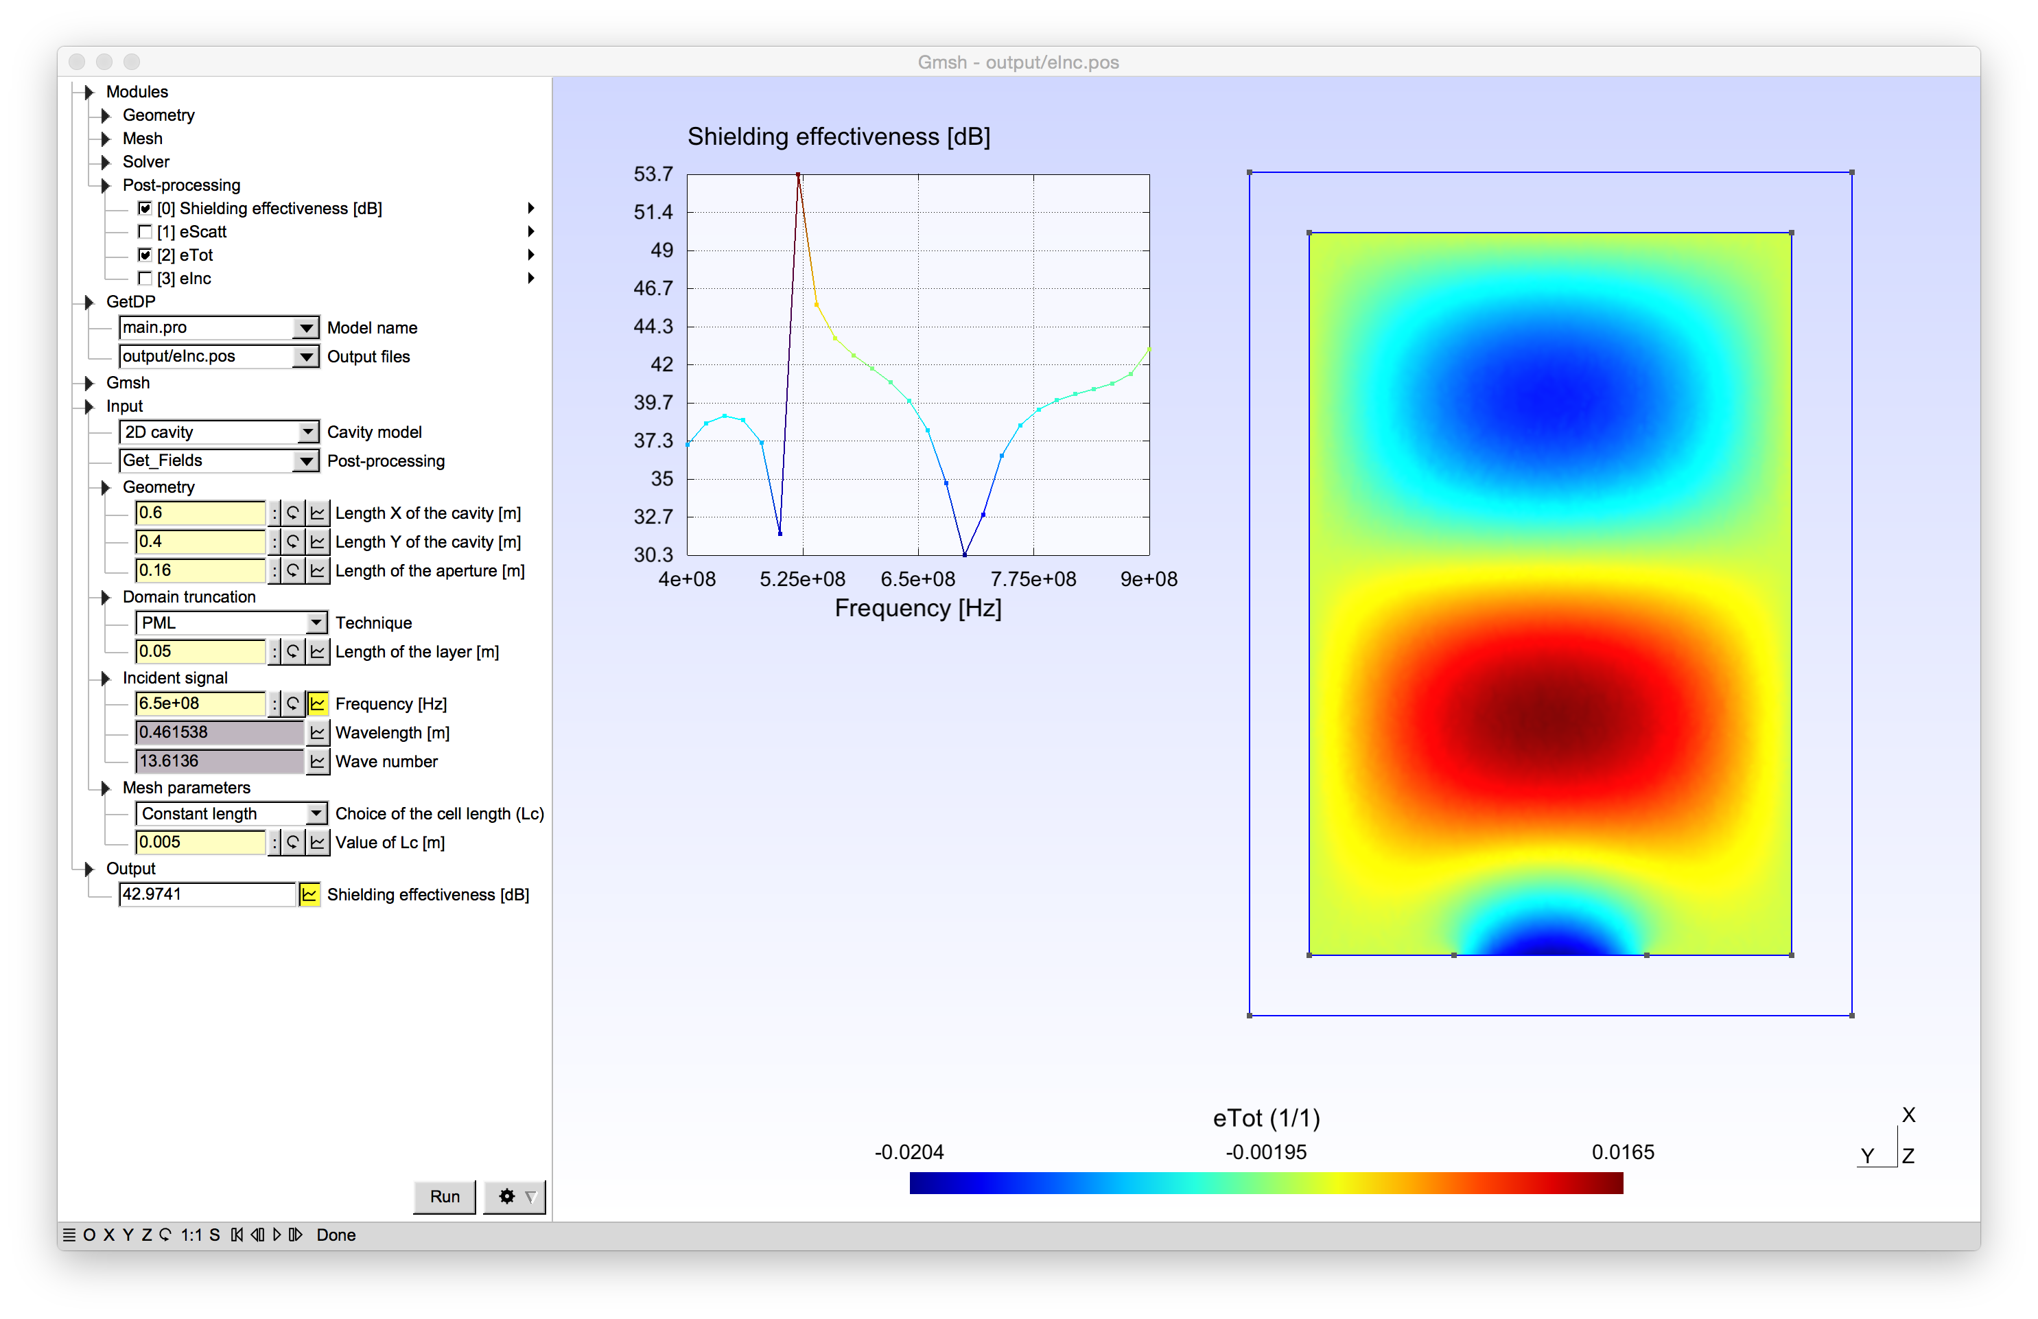Viewport: 2038px width, 1319px height.
Task: Click graph icon for Wave number
Action: 318,762
